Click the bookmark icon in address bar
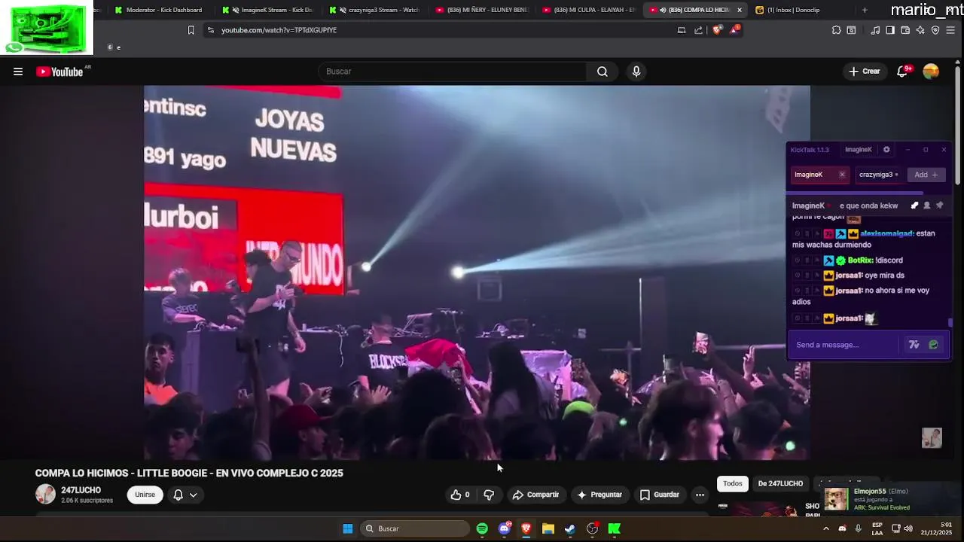 191,30
